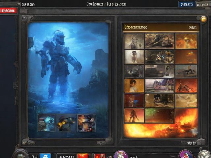Choose the cyan ghostly face portrait under the blue character

[46, 123]
